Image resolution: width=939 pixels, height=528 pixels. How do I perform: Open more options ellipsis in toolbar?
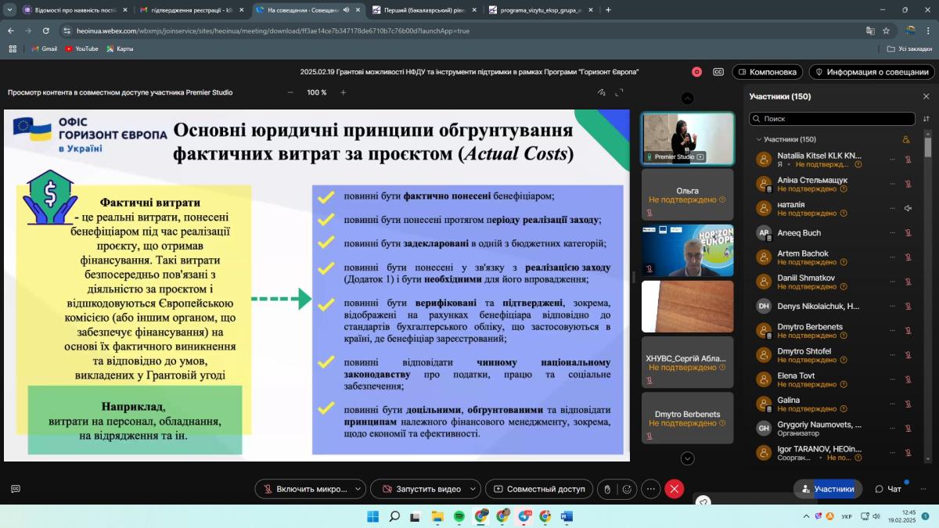click(x=651, y=489)
